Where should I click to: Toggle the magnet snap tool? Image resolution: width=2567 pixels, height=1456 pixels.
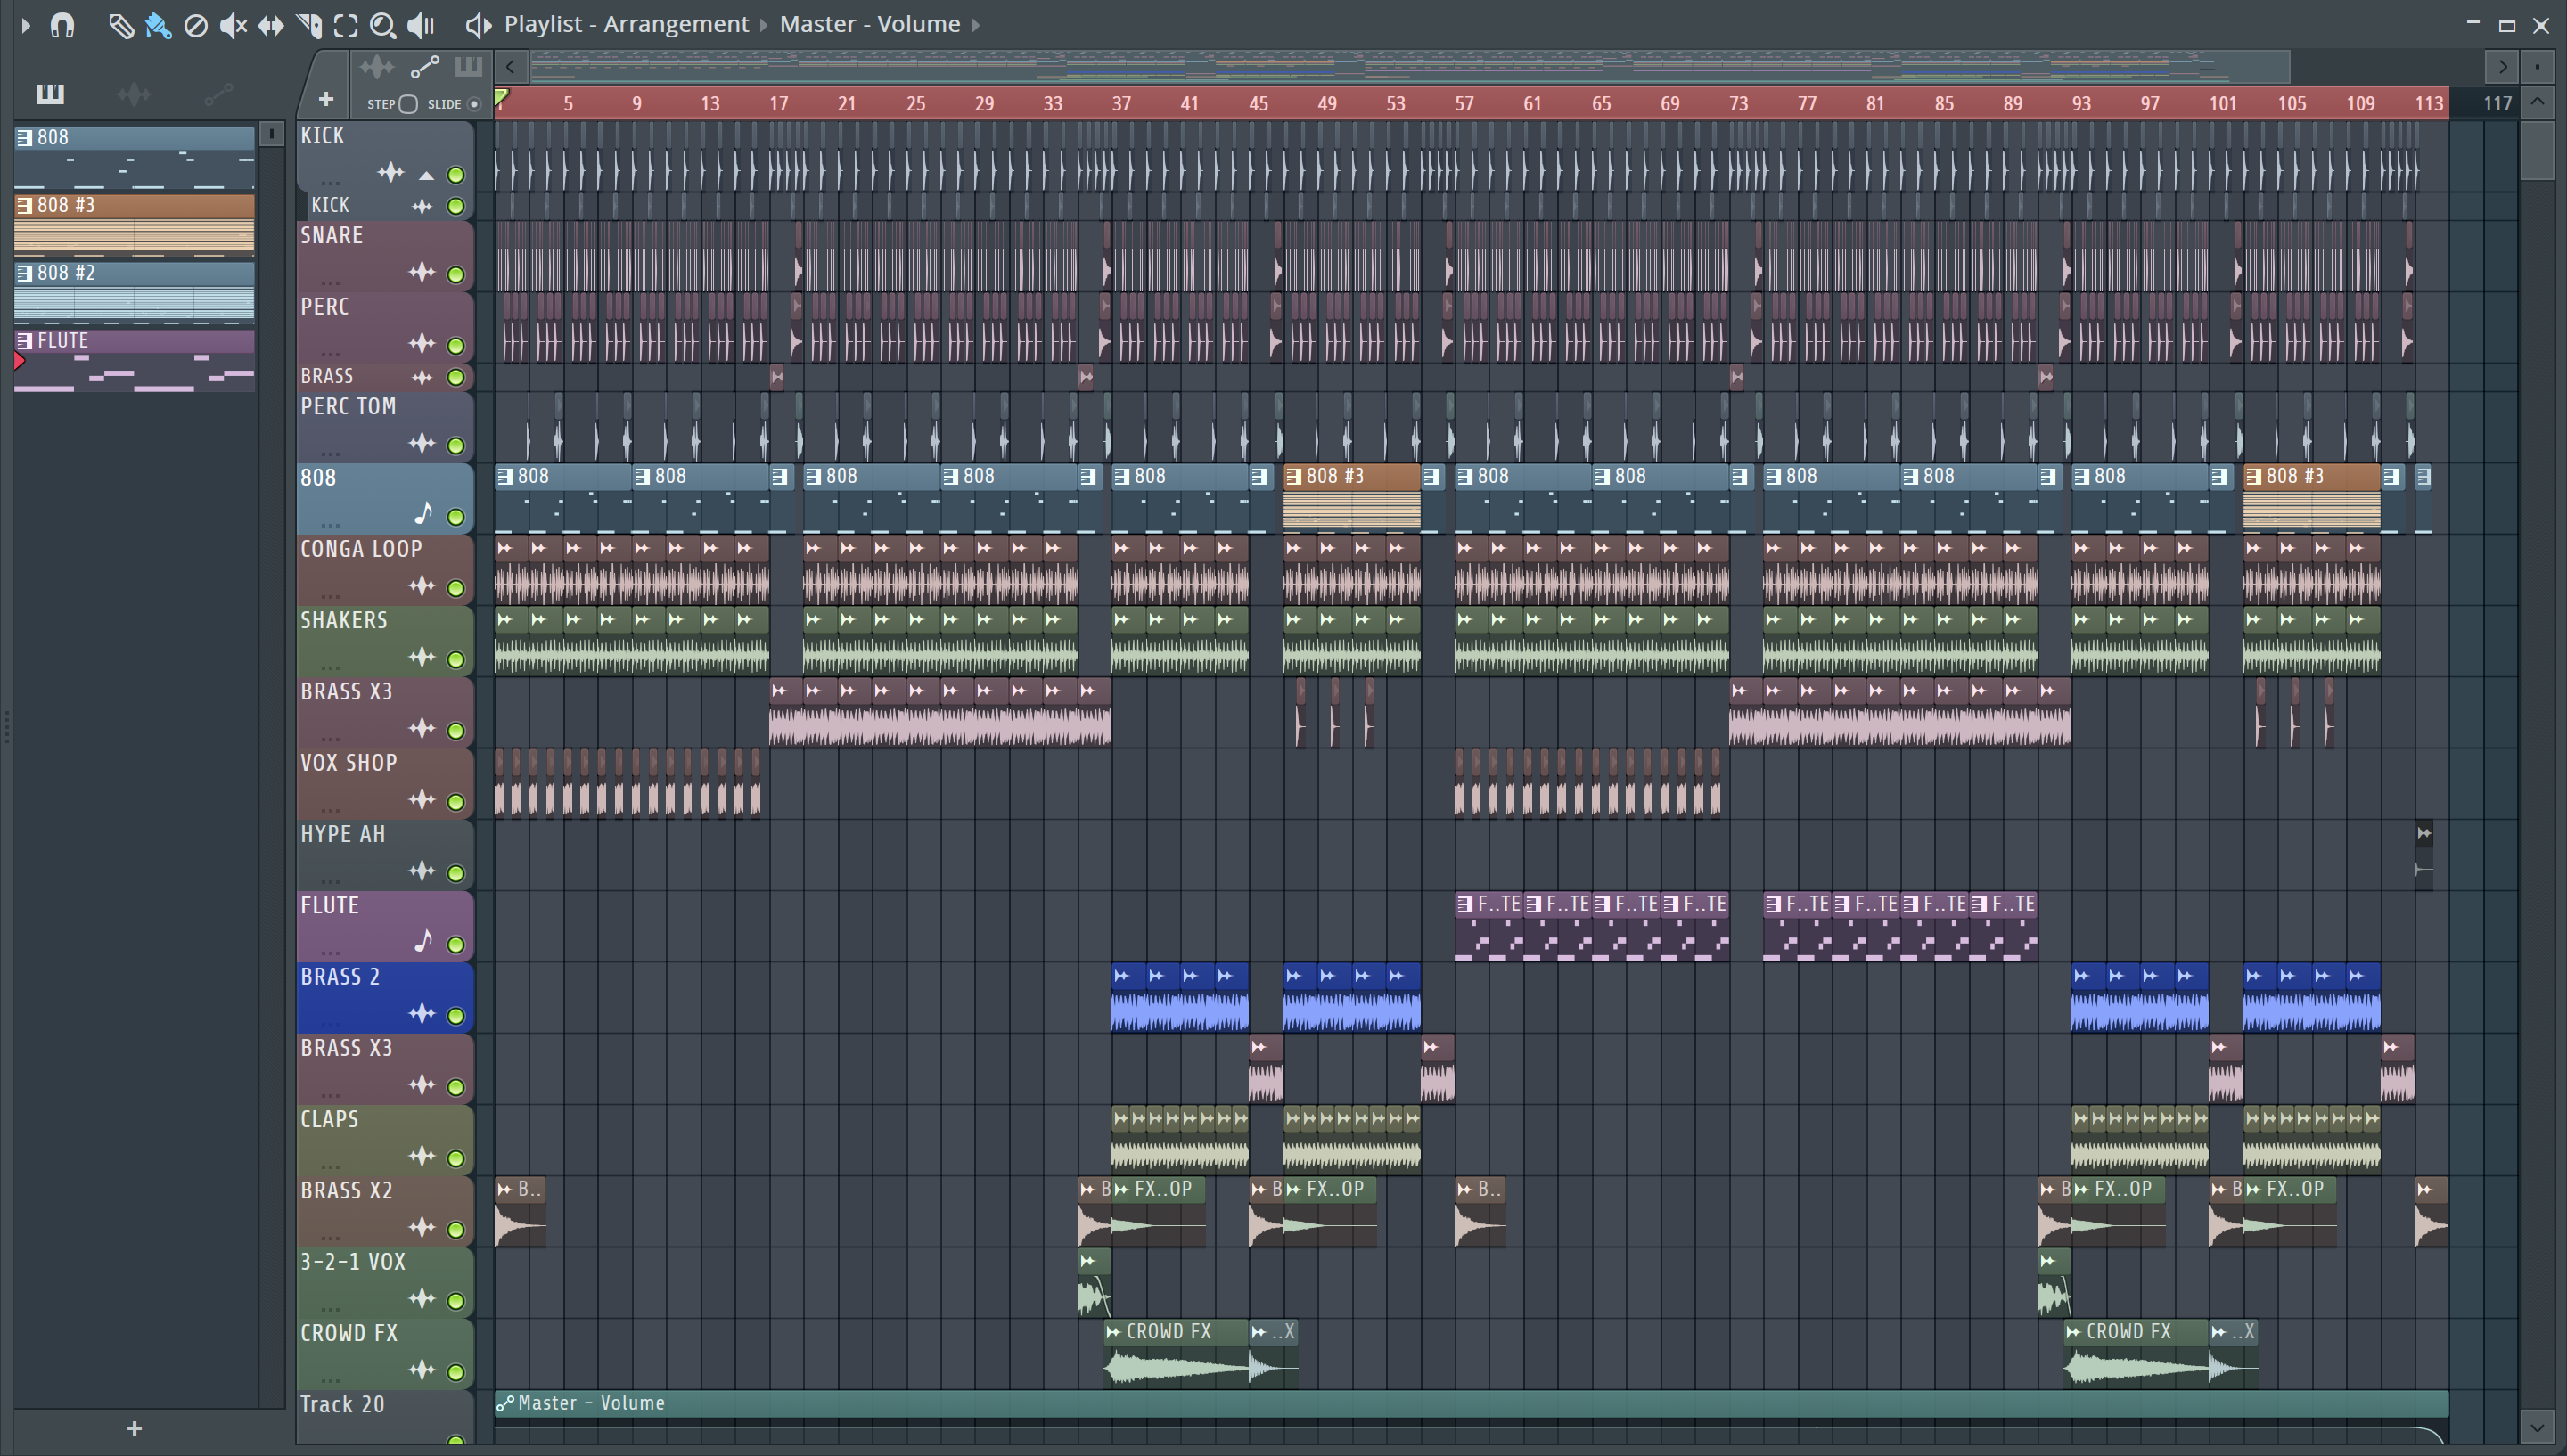pyautogui.click(x=62, y=25)
